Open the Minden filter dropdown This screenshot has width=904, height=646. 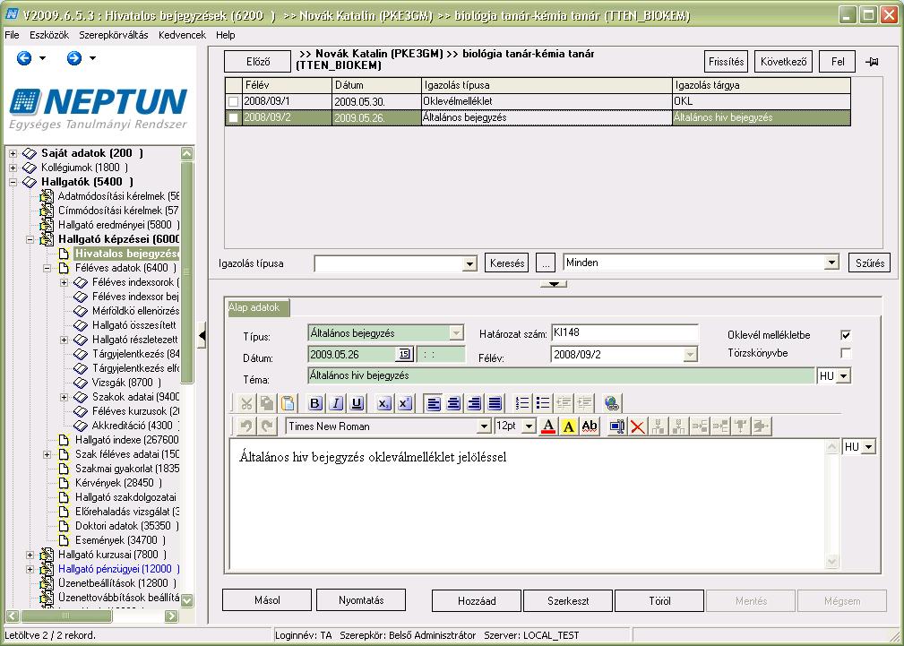[831, 263]
